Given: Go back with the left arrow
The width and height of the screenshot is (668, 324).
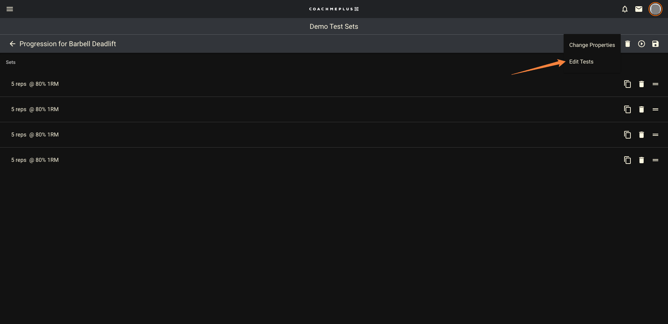Looking at the screenshot, I should pos(13,44).
